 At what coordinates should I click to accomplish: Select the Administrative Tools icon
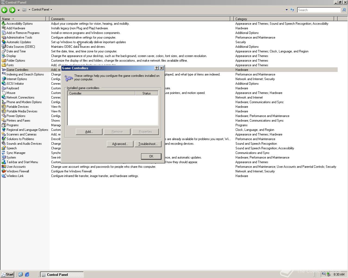point(4,37)
